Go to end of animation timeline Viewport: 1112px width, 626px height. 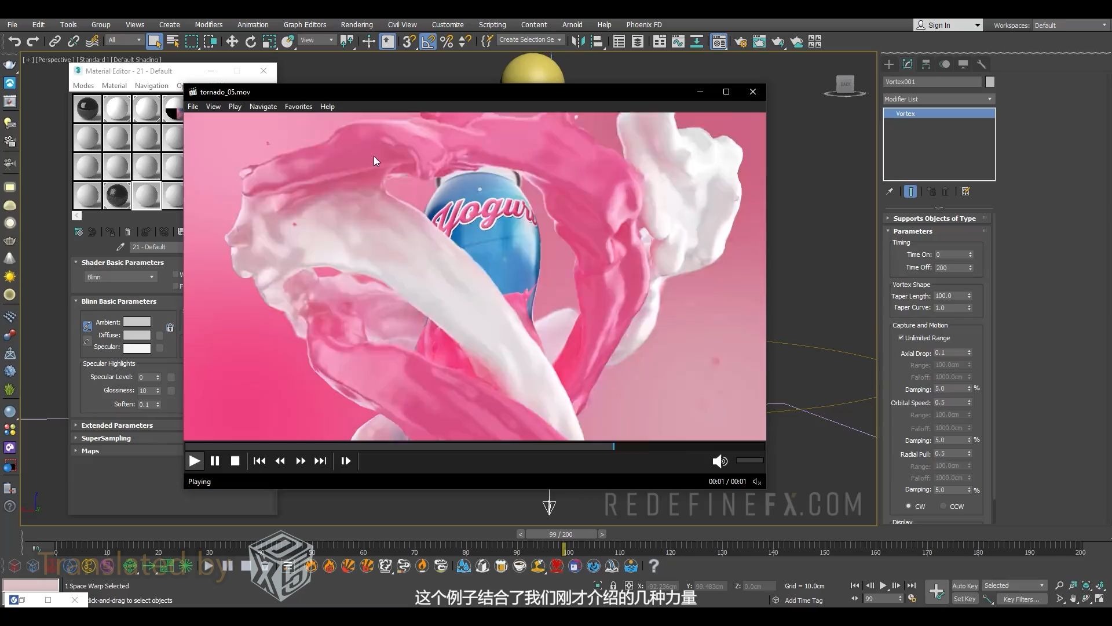pyautogui.click(x=912, y=586)
